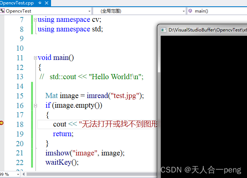
Task: Click the opening brace on line 12
Action: 40,67
